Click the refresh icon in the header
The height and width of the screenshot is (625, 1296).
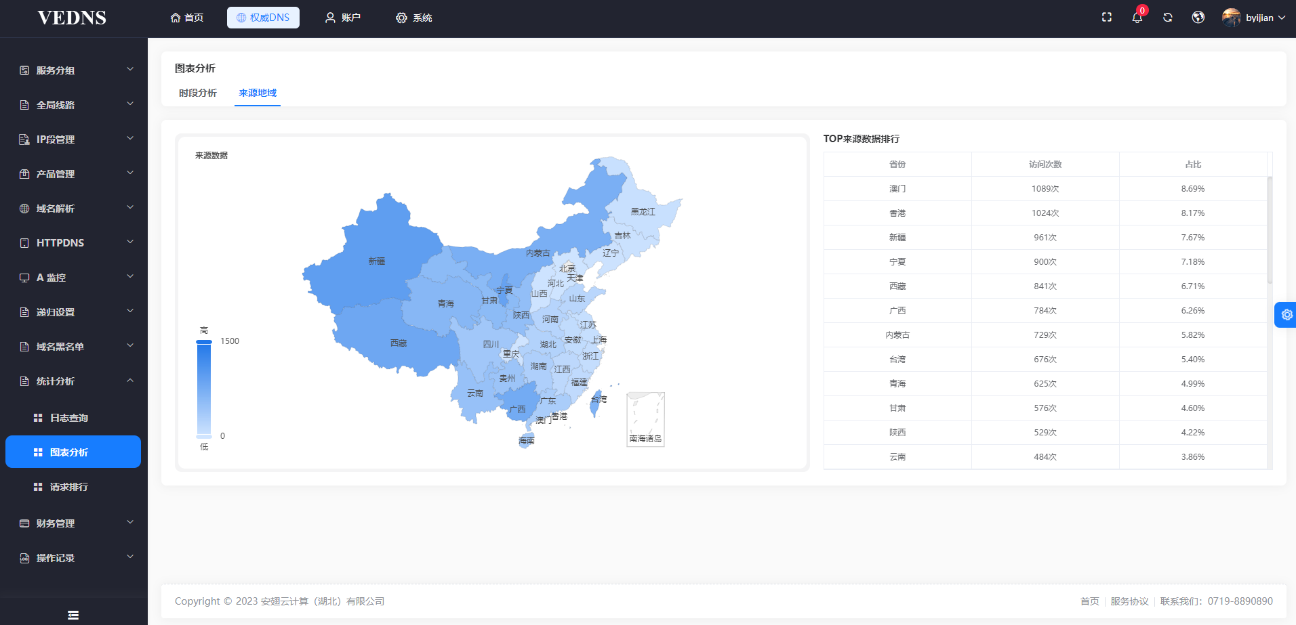pyautogui.click(x=1167, y=17)
